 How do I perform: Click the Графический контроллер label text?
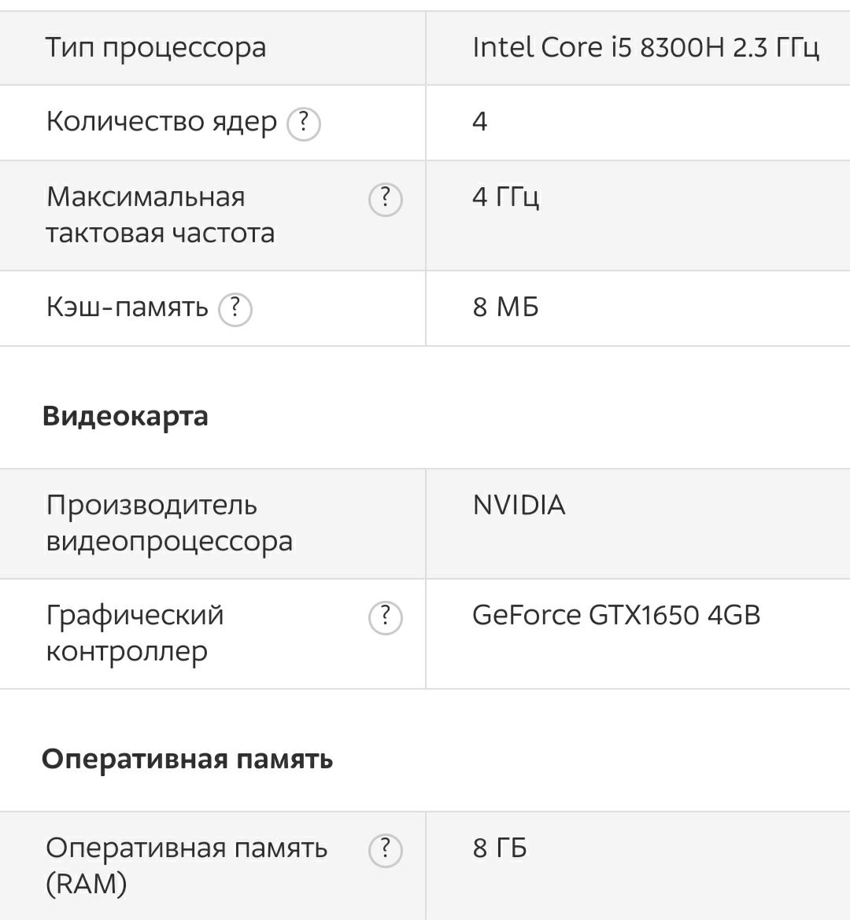tap(135, 634)
